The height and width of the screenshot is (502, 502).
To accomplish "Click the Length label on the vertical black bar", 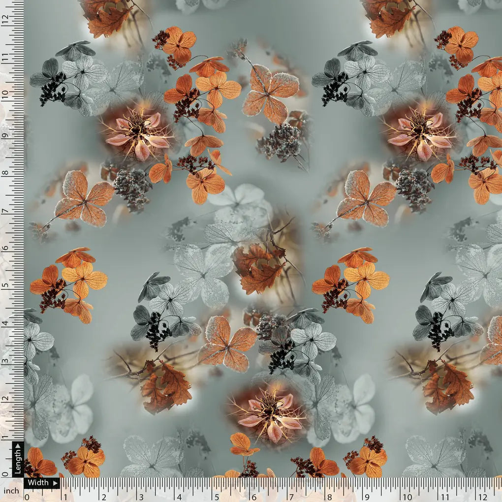I will 18,463.
